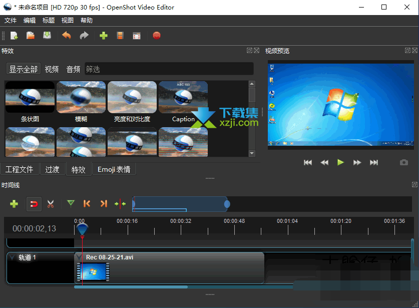Click the zoom slider right handle
This screenshot has height=308, width=419.
coord(227,204)
